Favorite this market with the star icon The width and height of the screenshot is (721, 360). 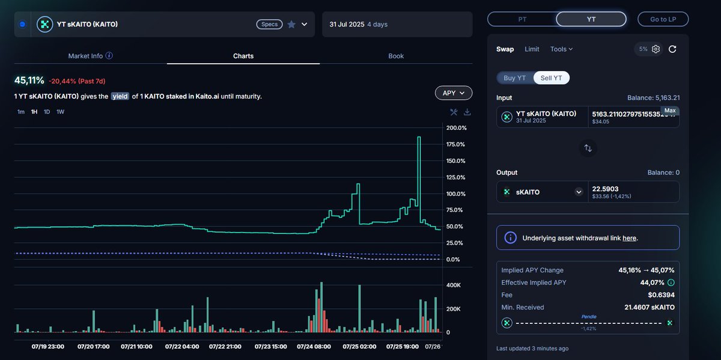click(291, 24)
